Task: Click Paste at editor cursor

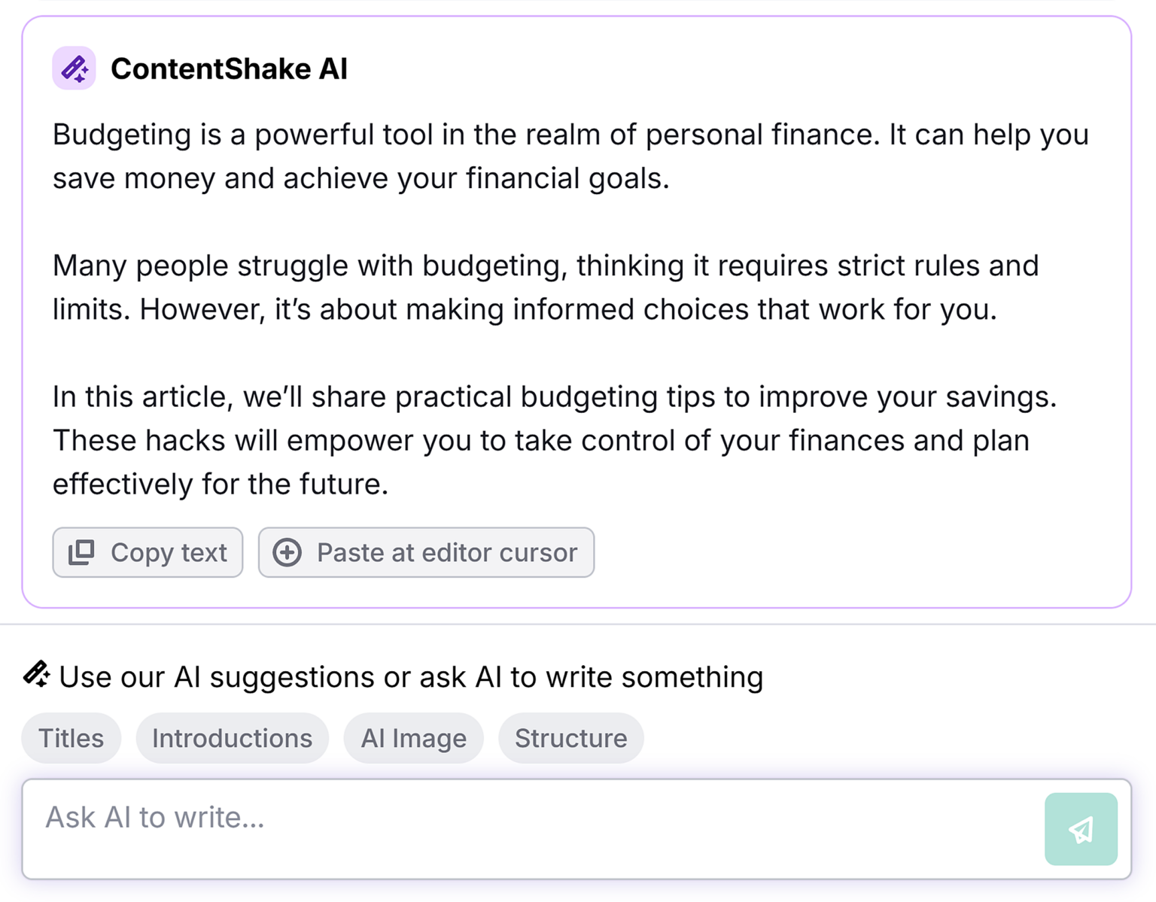Action: 426,552
